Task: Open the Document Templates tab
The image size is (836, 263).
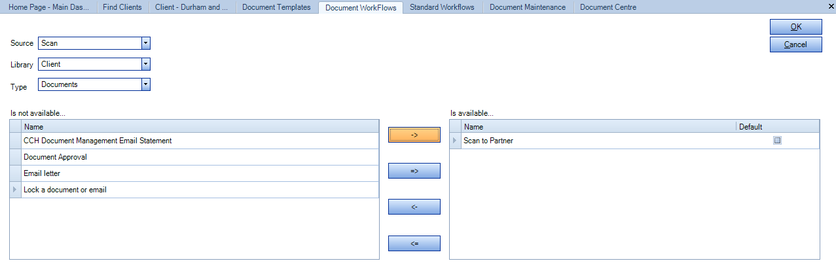Action: pos(276,7)
